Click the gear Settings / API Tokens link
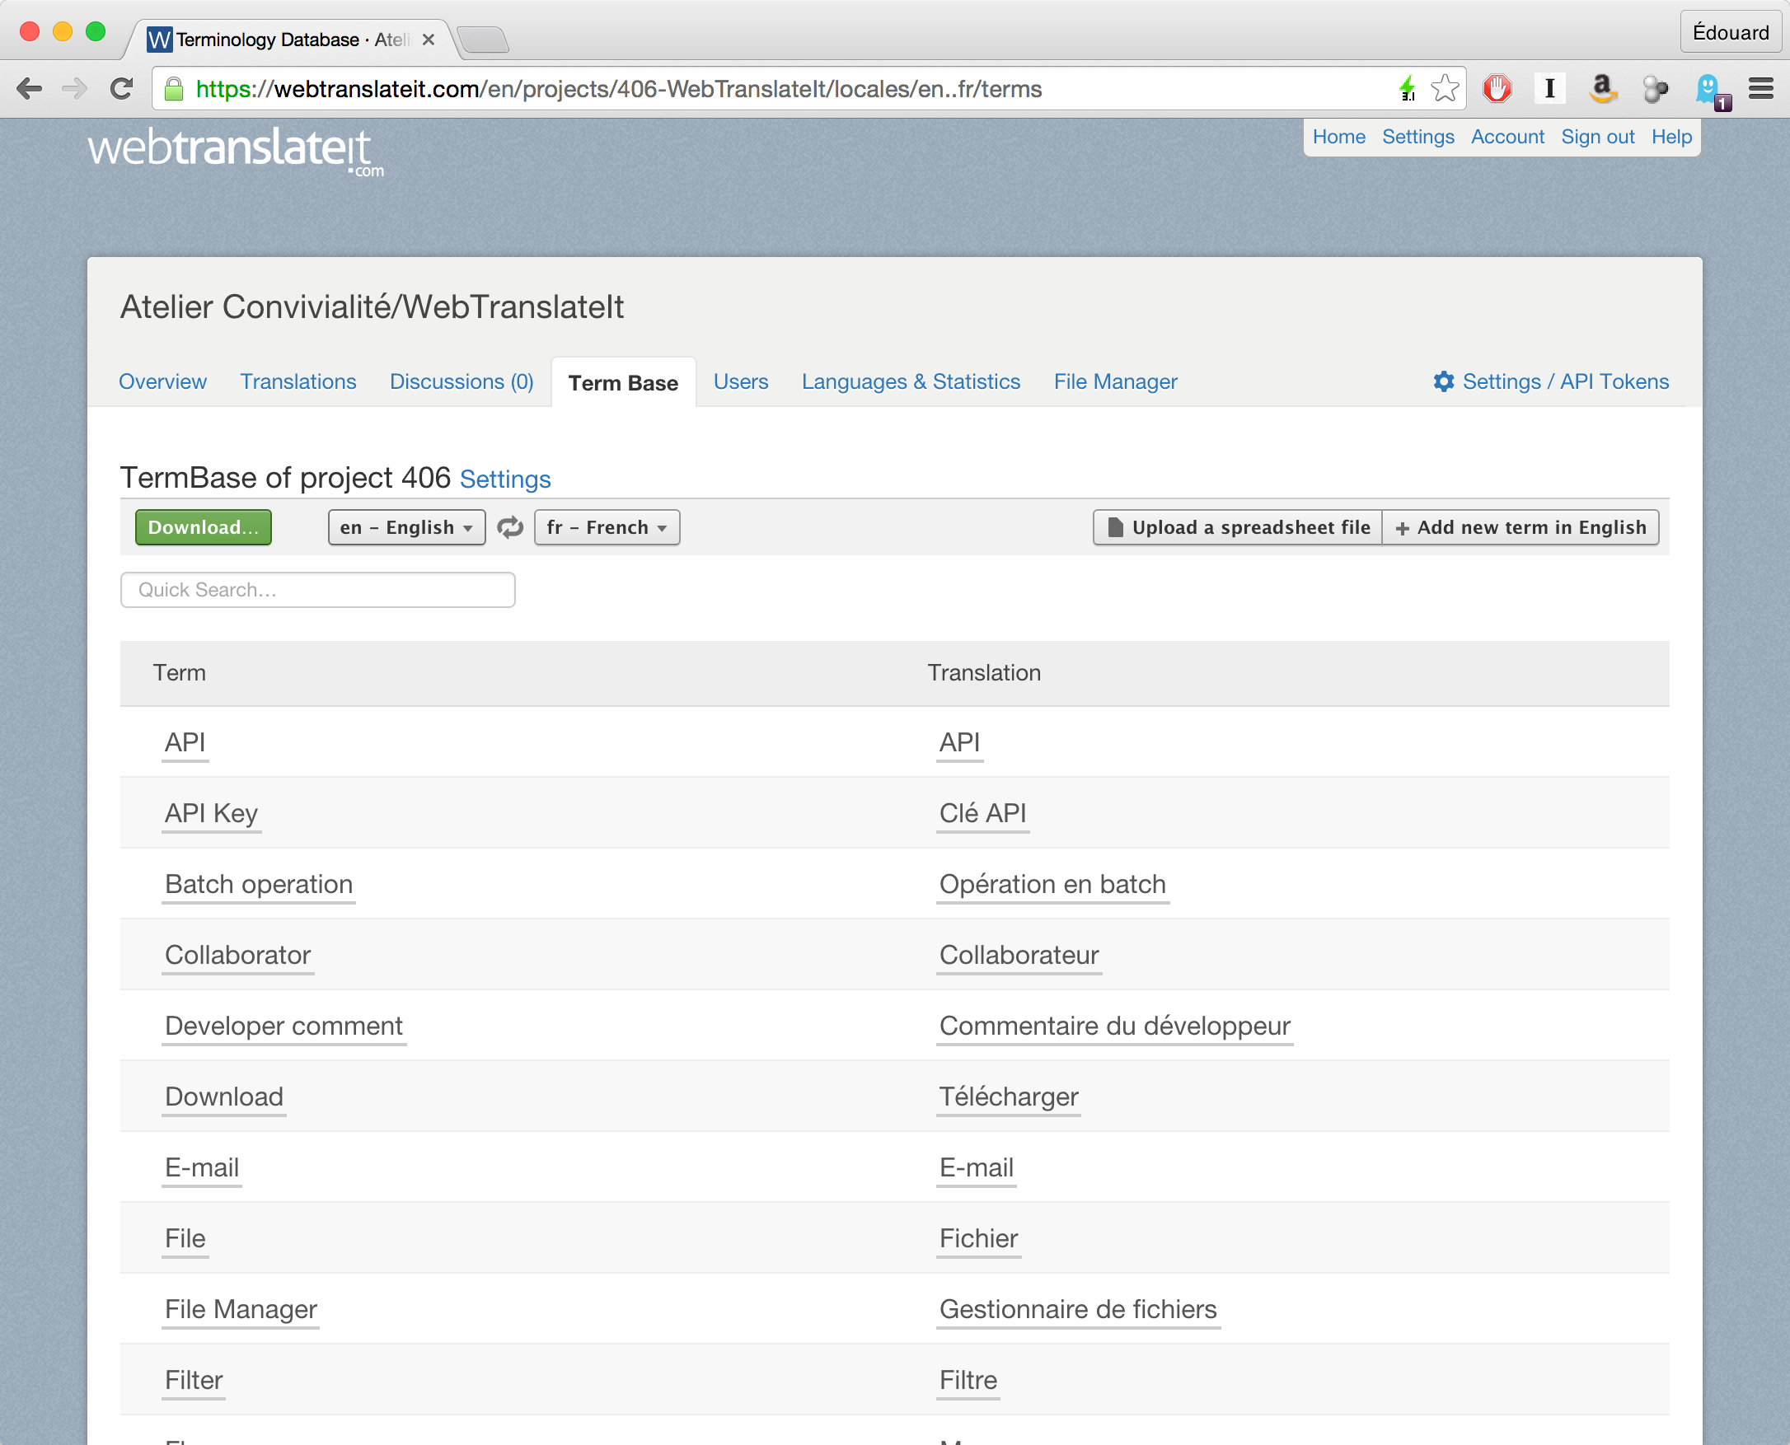The height and width of the screenshot is (1445, 1790). pyautogui.click(x=1551, y=381)
